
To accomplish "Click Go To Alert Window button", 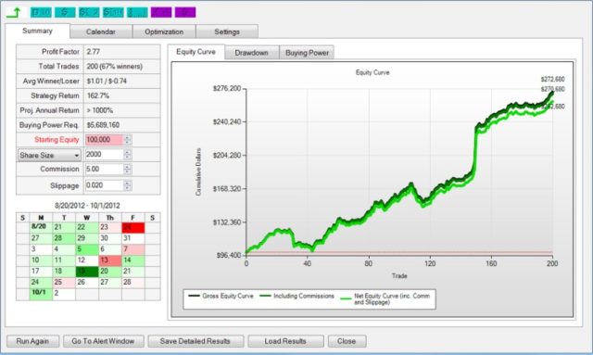I will (x=103, y=341).
